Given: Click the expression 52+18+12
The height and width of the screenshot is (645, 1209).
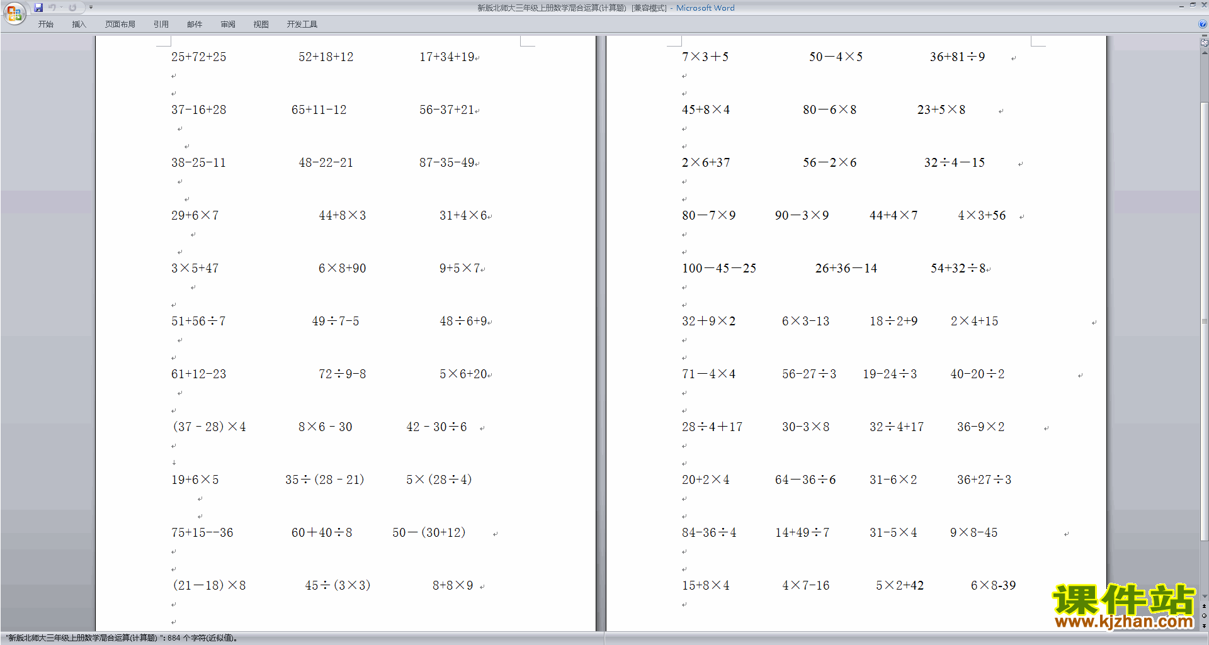Looking at the screenshot, I should click(326, 57).
